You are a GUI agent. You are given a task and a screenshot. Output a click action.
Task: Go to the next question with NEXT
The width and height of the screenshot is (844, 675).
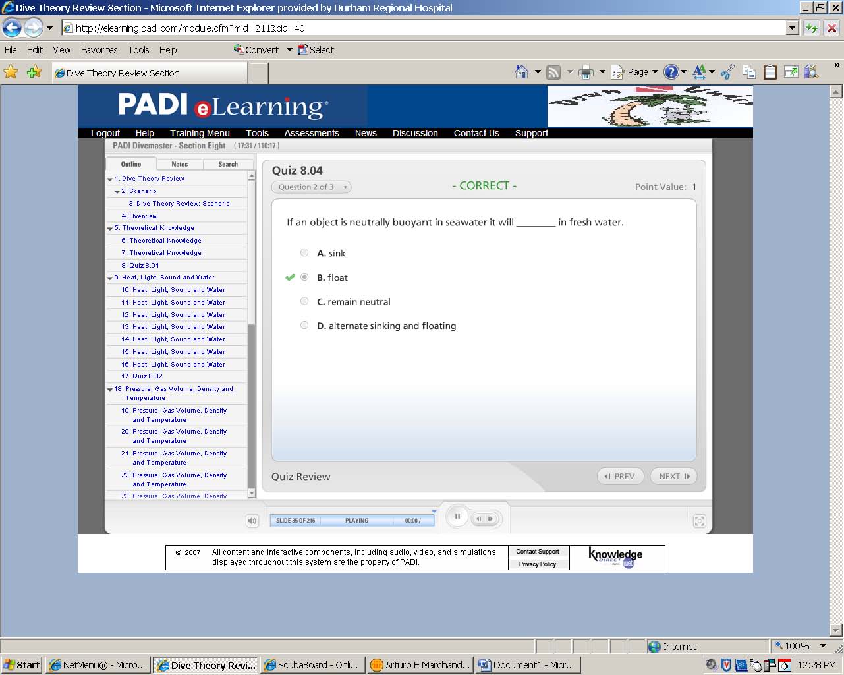tap(674, 476)
